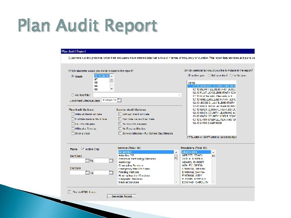The image size is (291, 218).
Task: Select 12-13 LYNN CAMP ELEMENTARY calendar
Action: coord(211,119)
